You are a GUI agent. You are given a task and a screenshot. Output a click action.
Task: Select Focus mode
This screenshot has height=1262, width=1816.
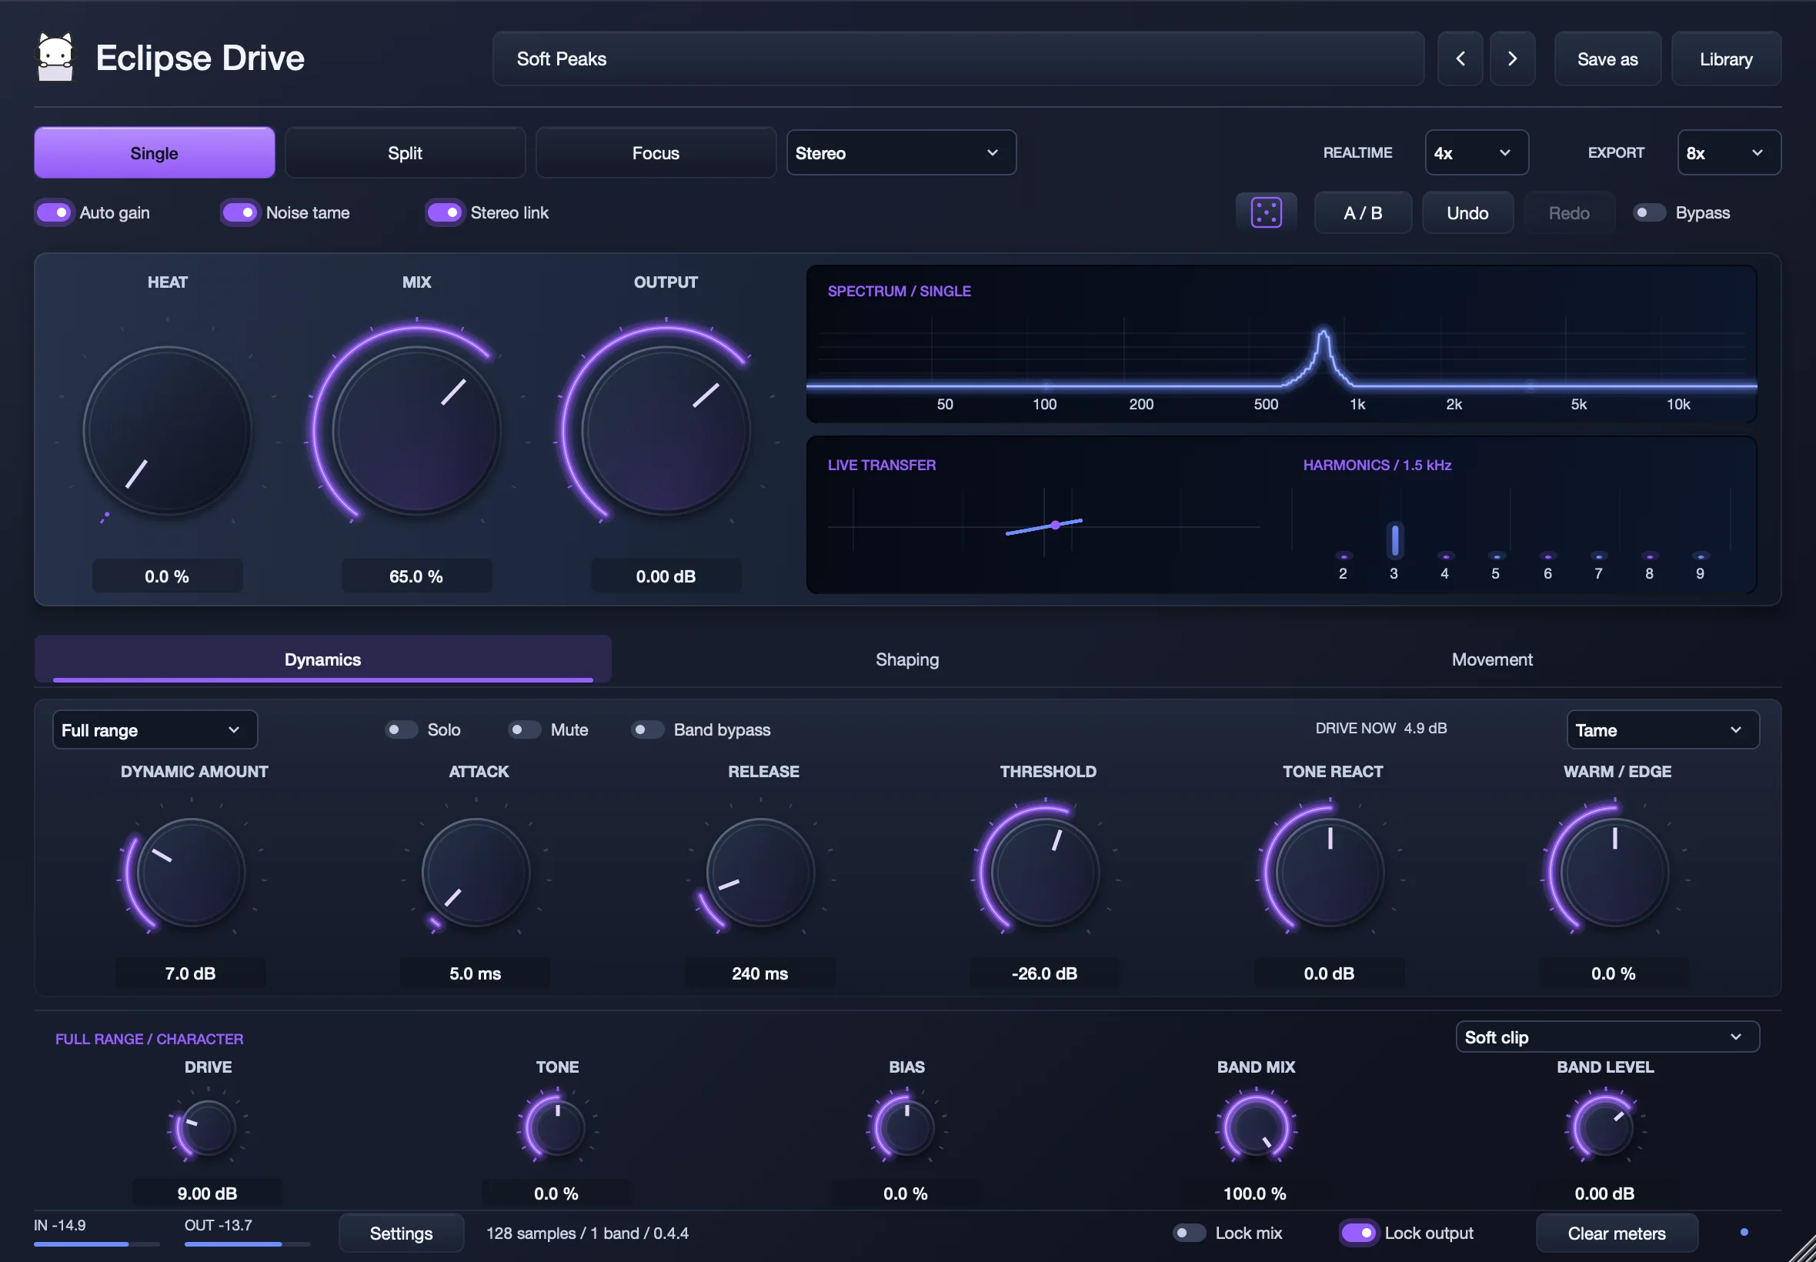pos(656,152)
